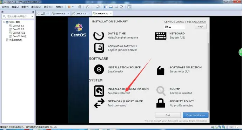Close the CentOS7.3.1 tab
242x130 pixels.
[111, 13]
